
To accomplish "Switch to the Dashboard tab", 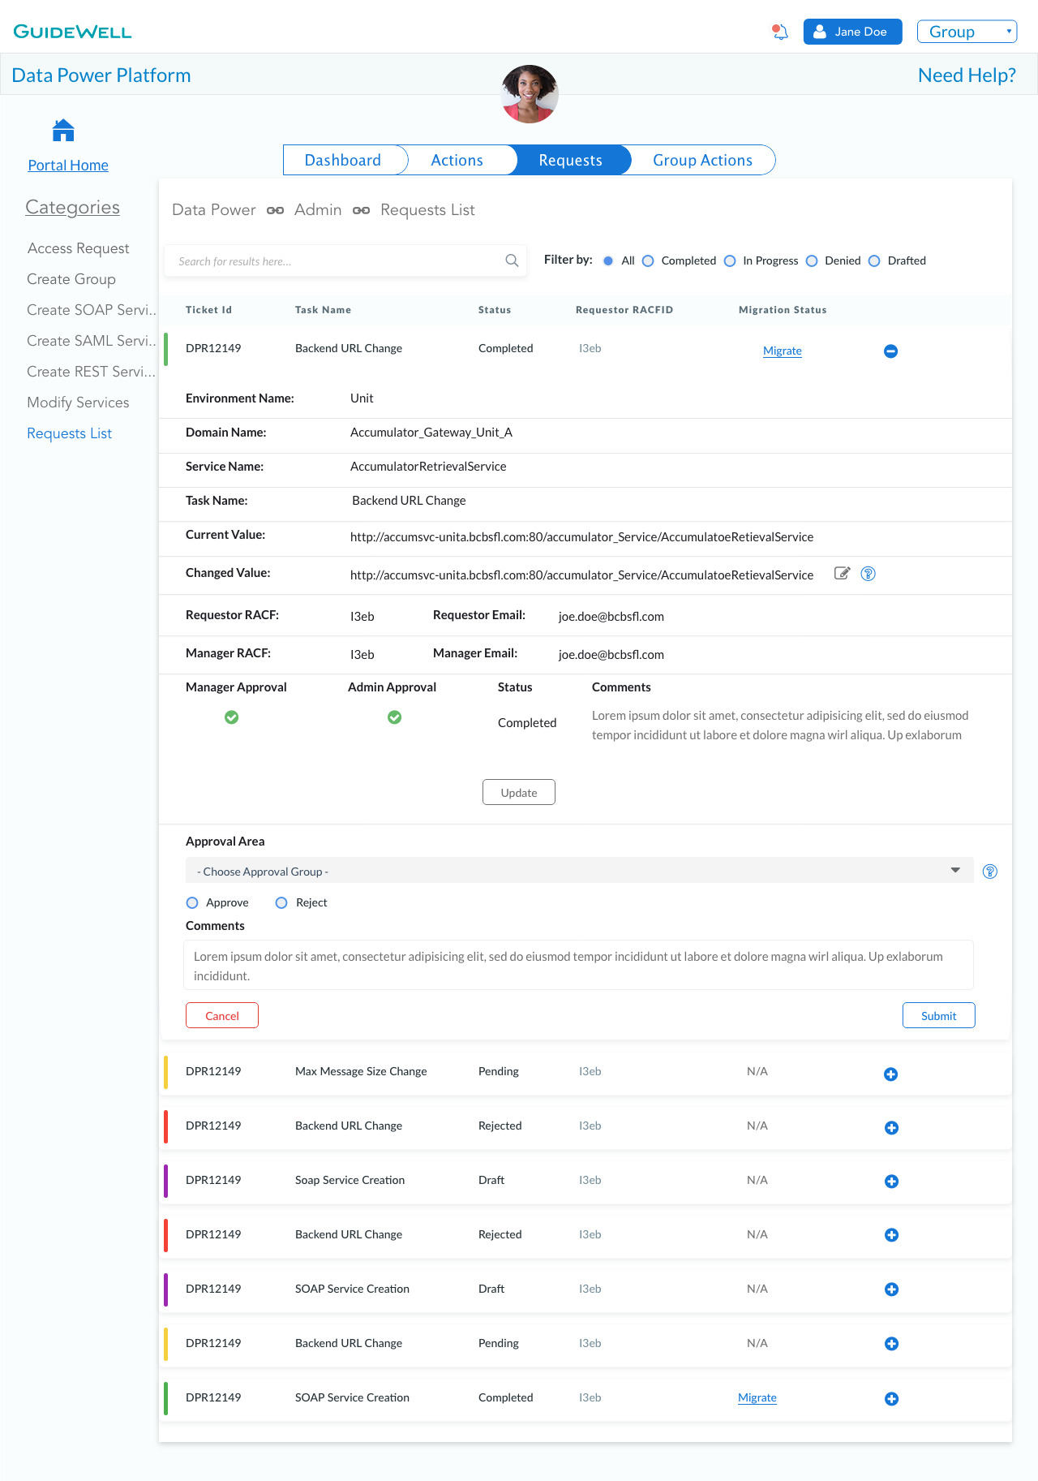I will click(x=343, y=160).
